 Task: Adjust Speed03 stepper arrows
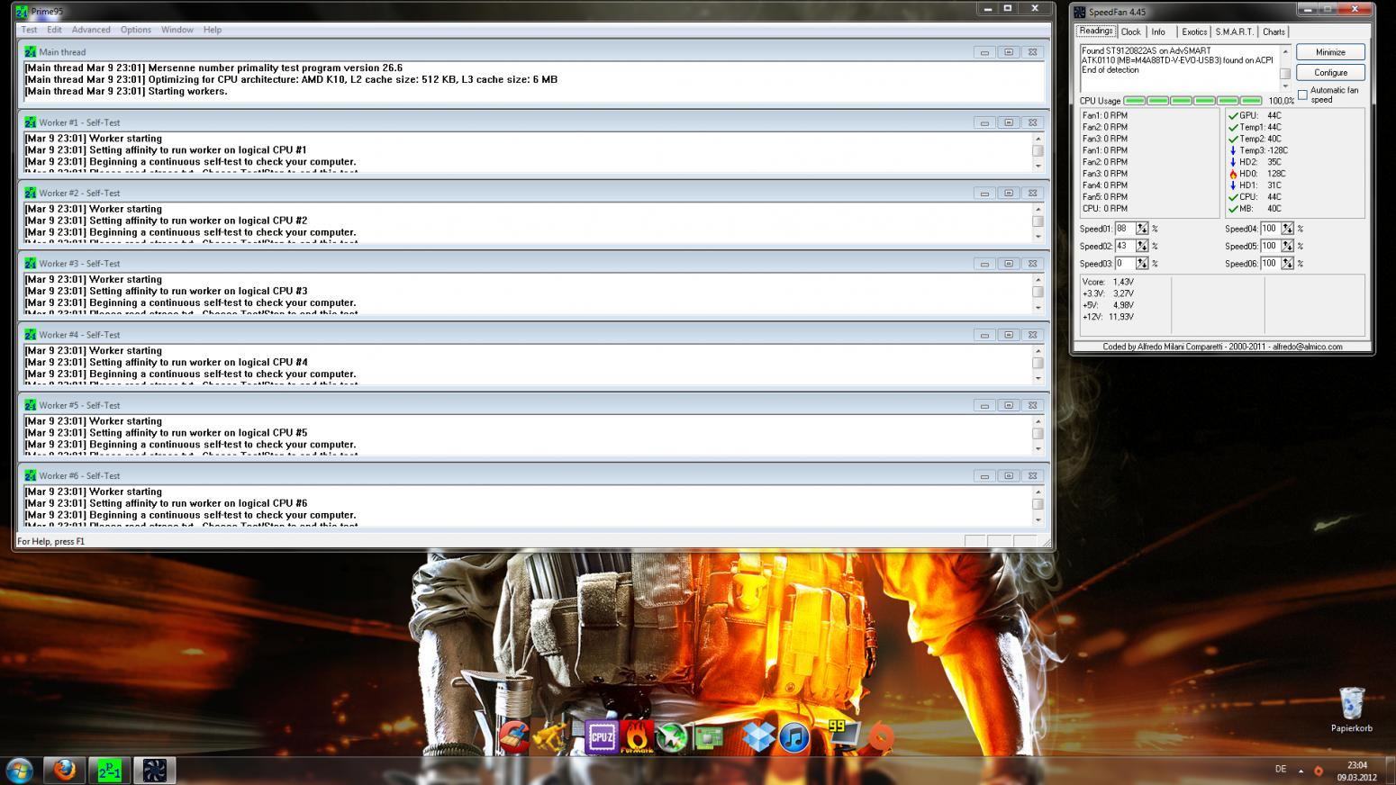pos(1142,264)
